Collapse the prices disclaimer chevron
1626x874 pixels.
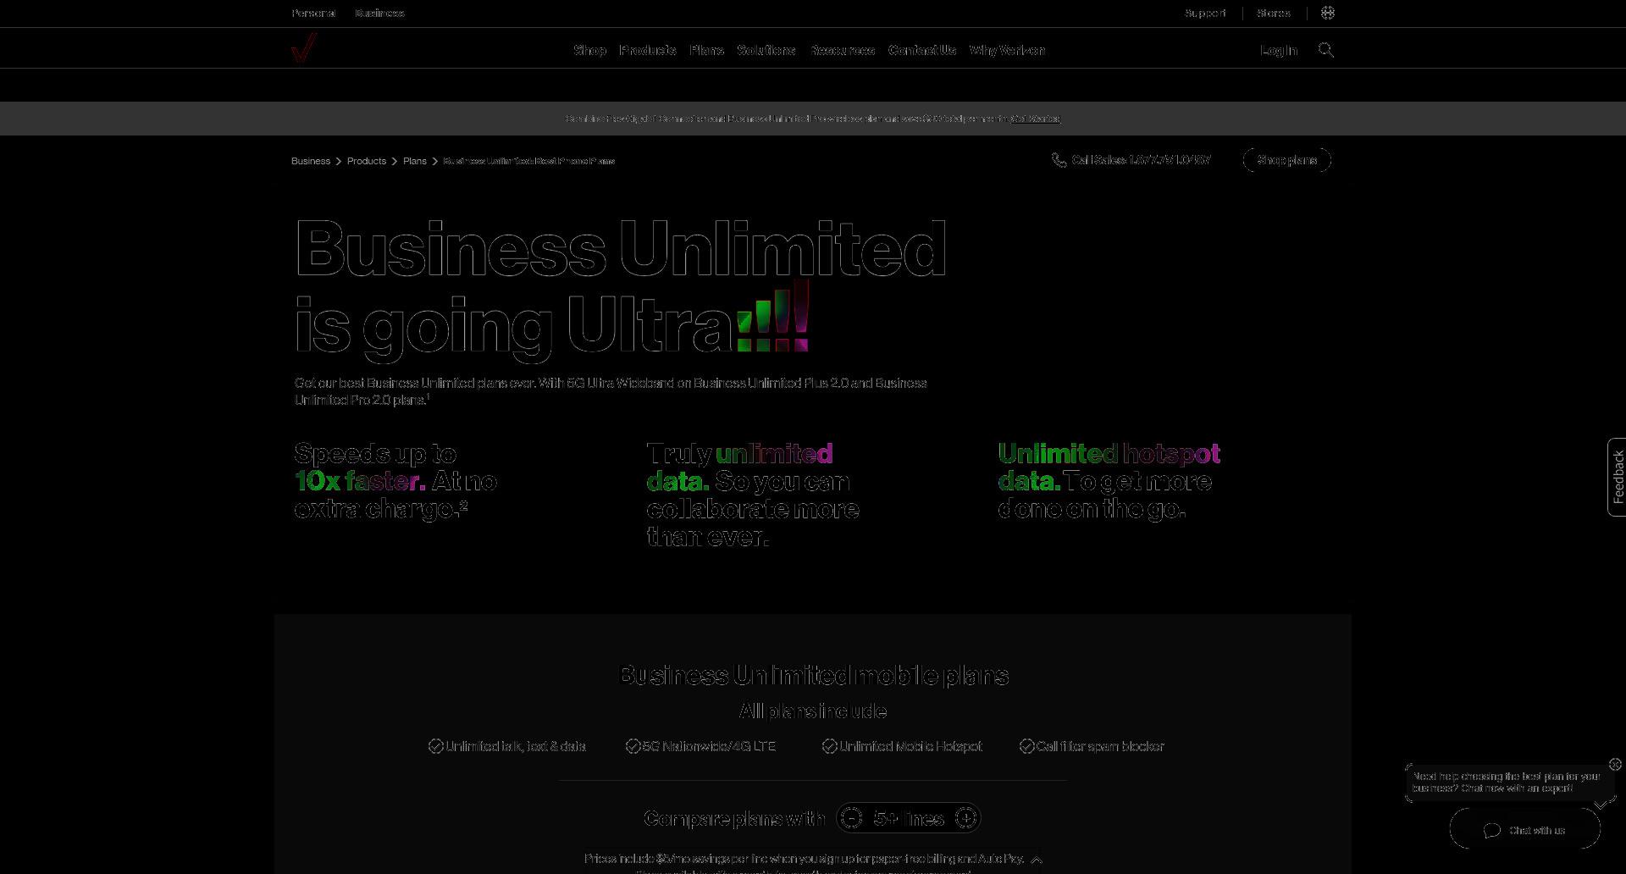point(1037,859)
